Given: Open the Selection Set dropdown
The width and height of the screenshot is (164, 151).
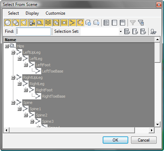Looking at the screenshot, I should tap(121, 31).
